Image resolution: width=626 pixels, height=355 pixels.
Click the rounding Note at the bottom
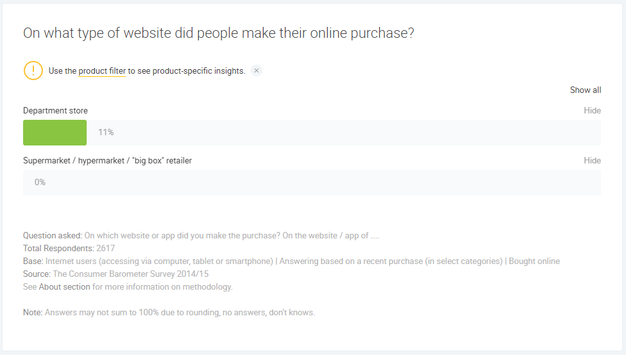click(169, 313)
